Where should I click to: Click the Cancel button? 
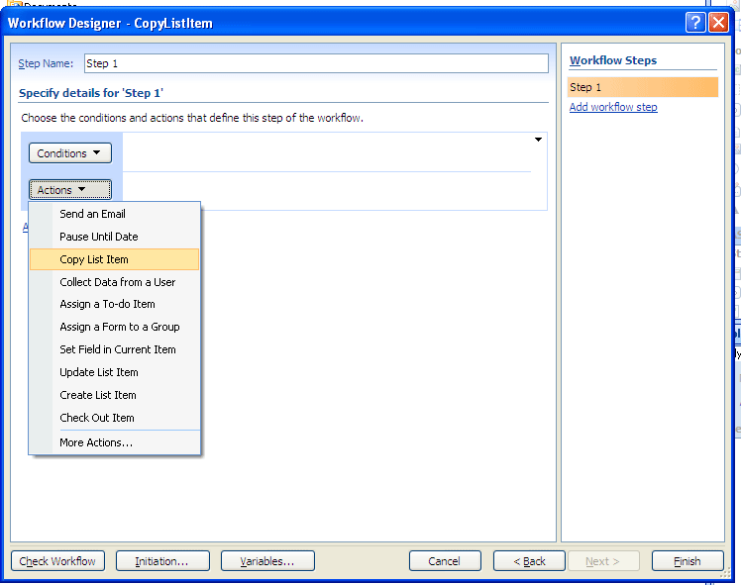tap(445, 561)
